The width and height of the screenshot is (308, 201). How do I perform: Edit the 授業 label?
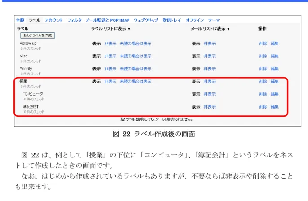275,82
